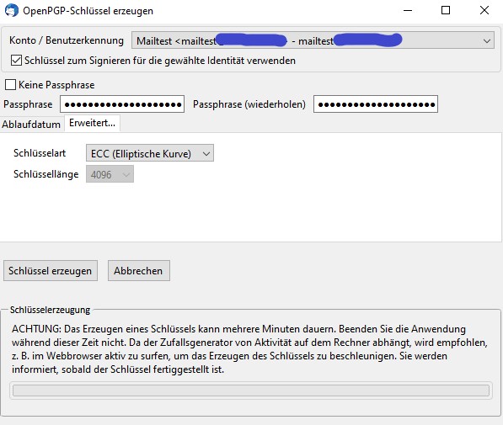
Task: Uncheck Schlüssel zum Signieren verwenden checkbox
Action: click(16, 61)
